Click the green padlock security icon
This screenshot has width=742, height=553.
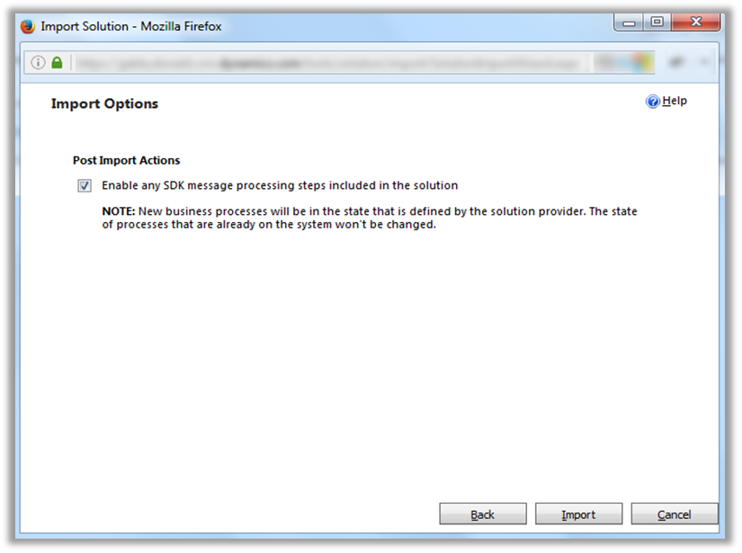click(x=57, y=63)
